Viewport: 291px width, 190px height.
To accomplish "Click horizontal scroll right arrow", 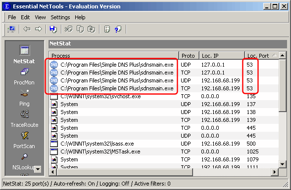I will coord(275,172).
